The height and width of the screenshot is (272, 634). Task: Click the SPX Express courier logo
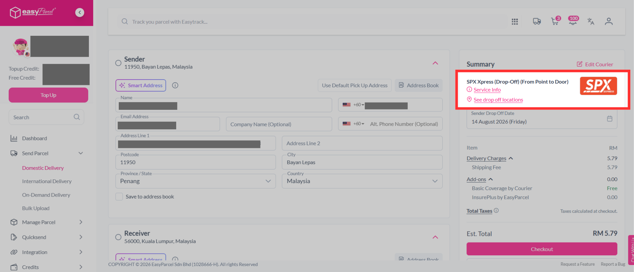(x=599, y=86)
